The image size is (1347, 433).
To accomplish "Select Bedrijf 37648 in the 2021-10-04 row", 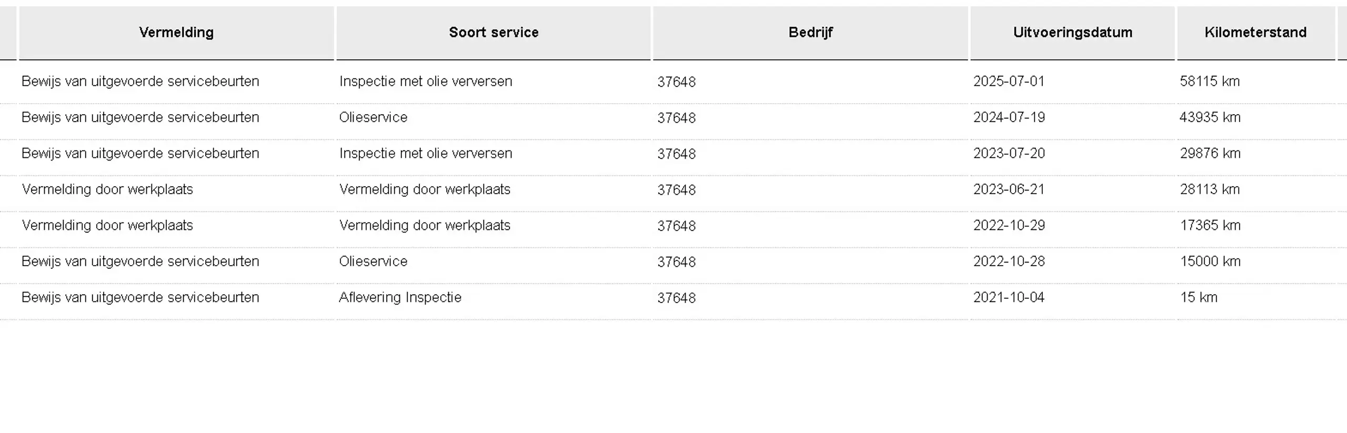I will coord(676,298).
